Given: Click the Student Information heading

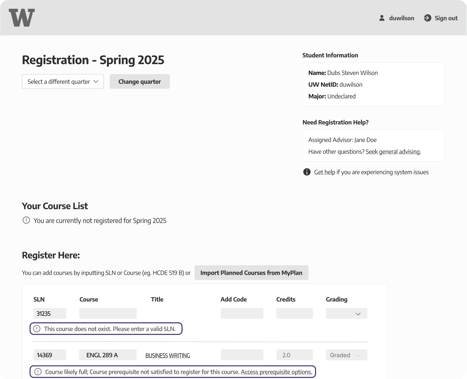Looking at the screenshot, I should click(x=330, y=55).
